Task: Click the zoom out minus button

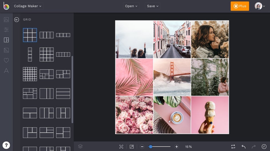Action: tap(142, 147)
